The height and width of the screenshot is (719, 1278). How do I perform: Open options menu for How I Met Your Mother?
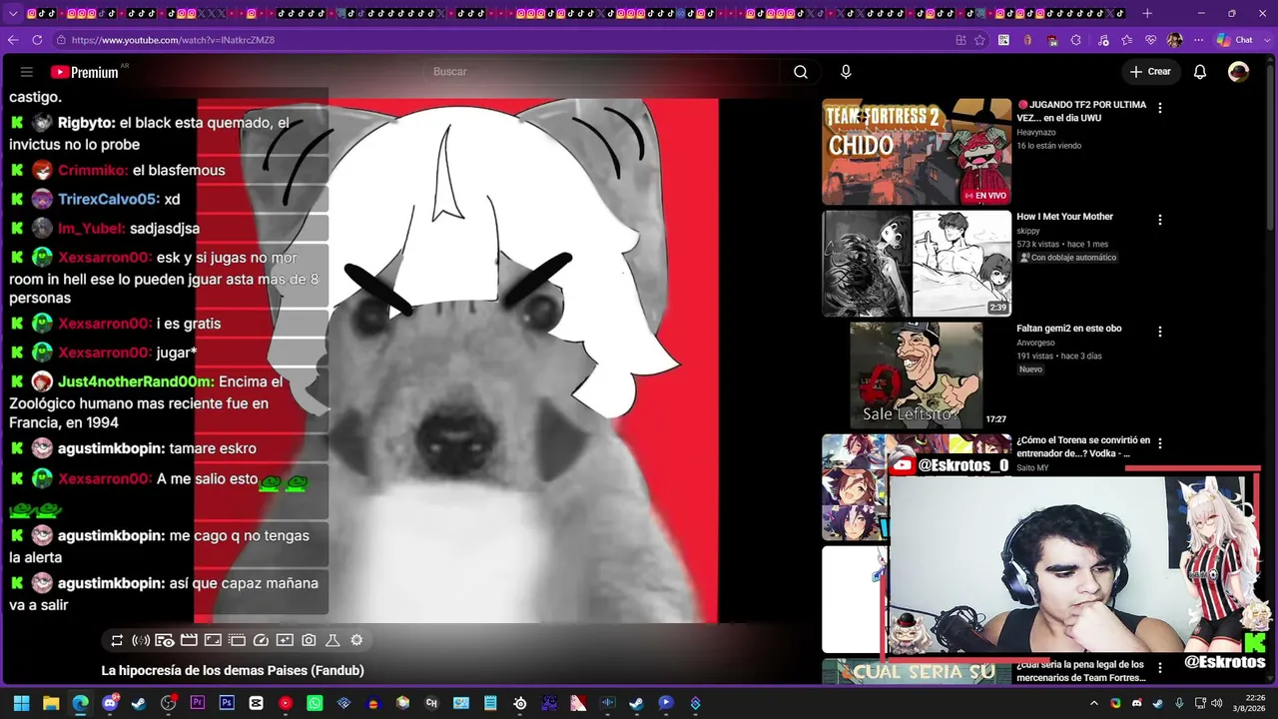[x=1159, y=220]
